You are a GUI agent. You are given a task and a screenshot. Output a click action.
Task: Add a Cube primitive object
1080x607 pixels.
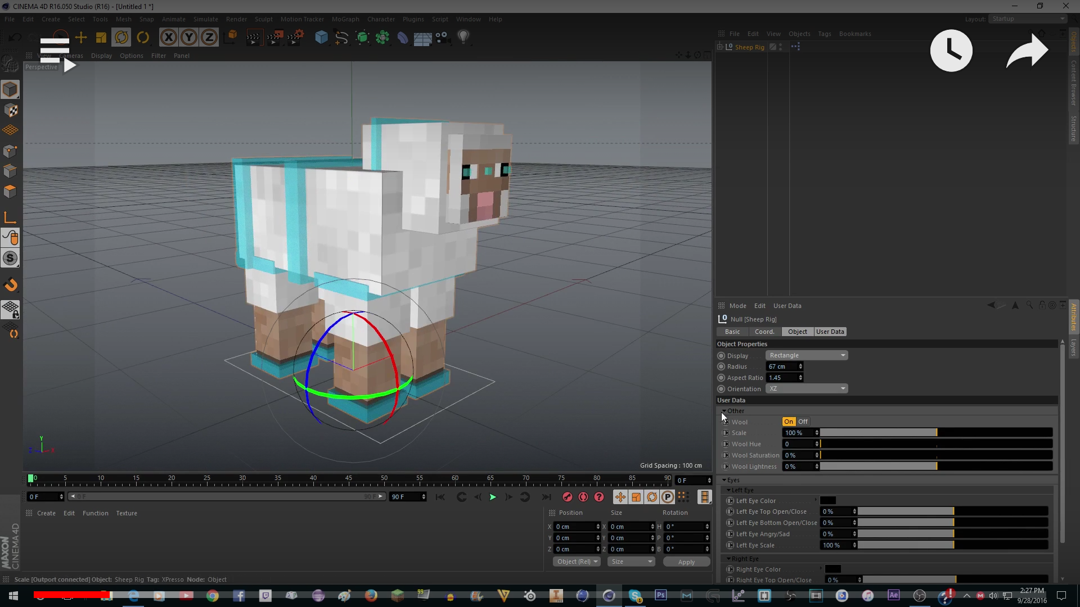coord(321,38)
